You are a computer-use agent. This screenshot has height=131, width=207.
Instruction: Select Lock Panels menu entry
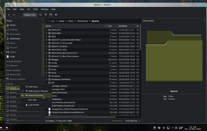(x=36, y=105)
